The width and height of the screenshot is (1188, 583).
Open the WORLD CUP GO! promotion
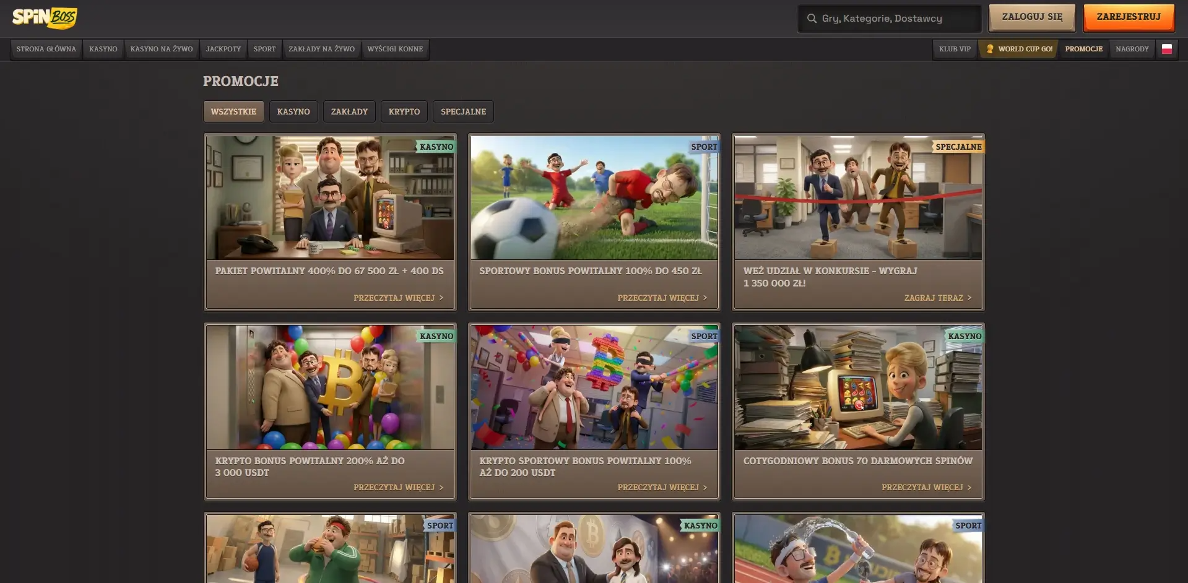click(1019, 49)
